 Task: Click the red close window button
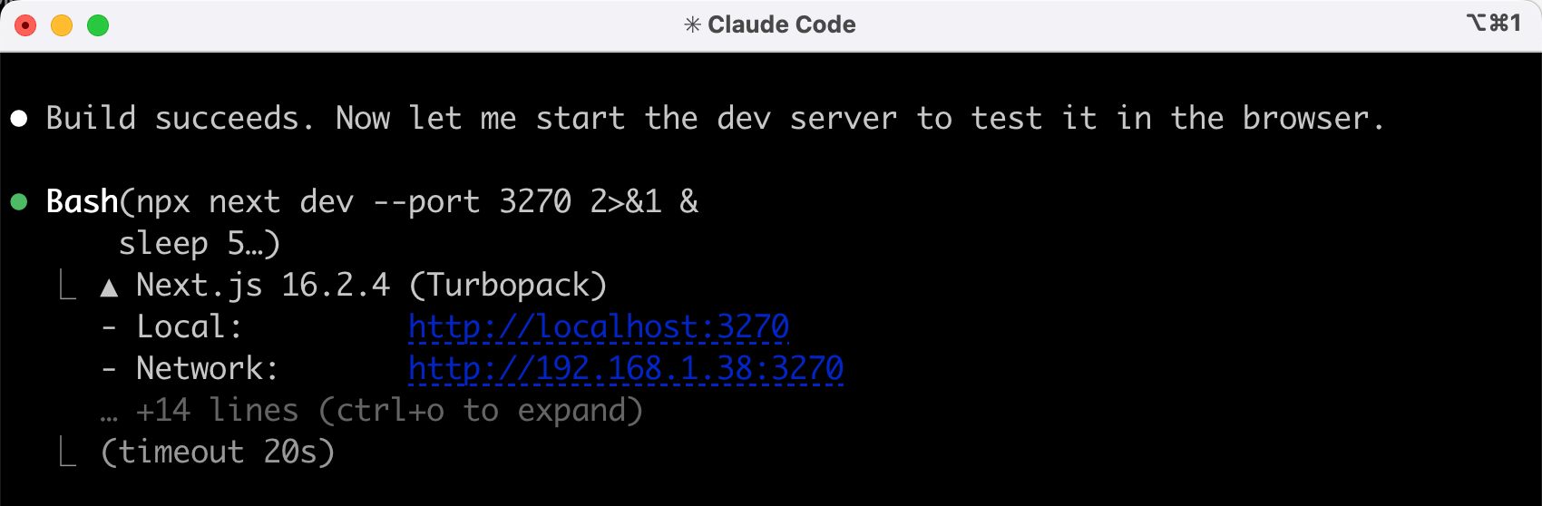coord(25,25)
